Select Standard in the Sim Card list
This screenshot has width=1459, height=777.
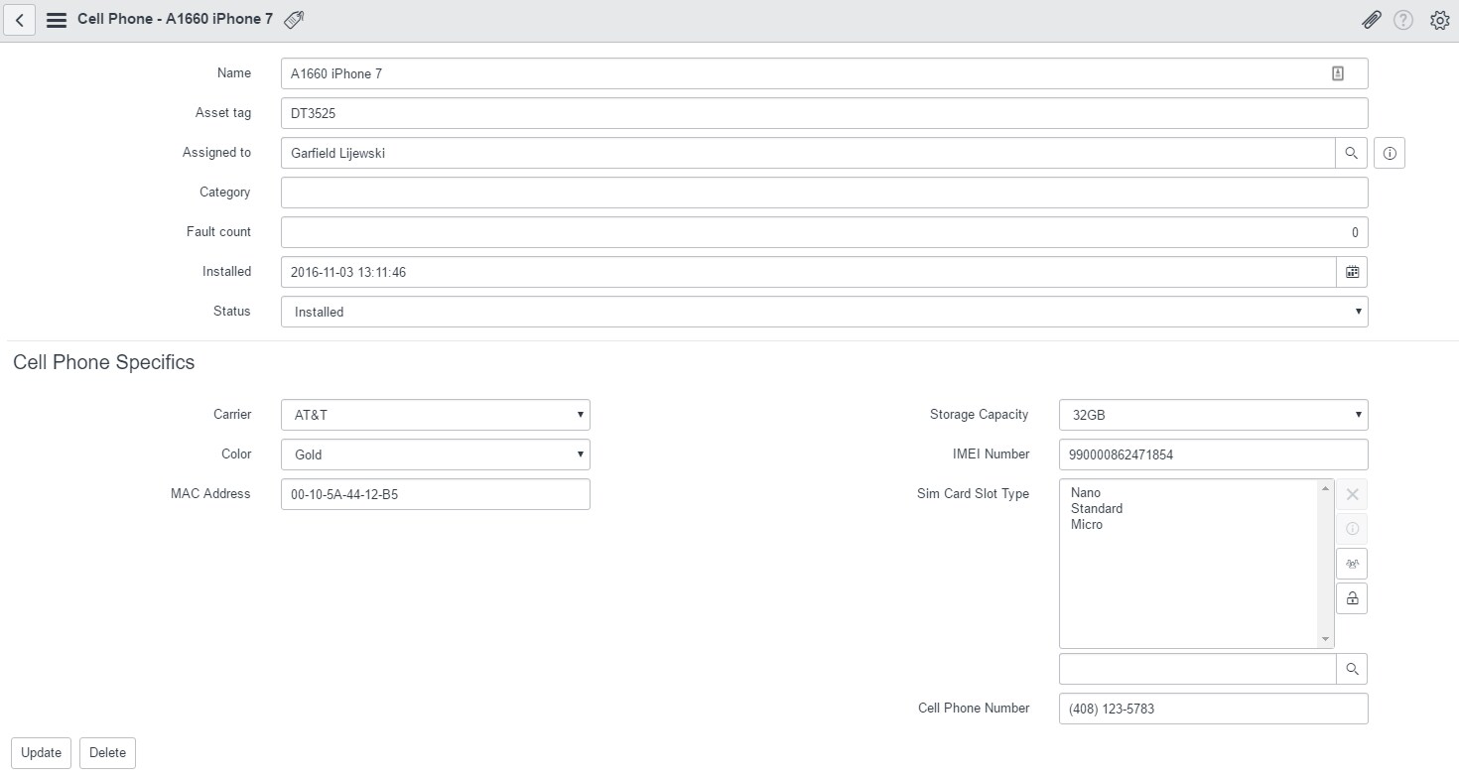(x=1097, y=508)
